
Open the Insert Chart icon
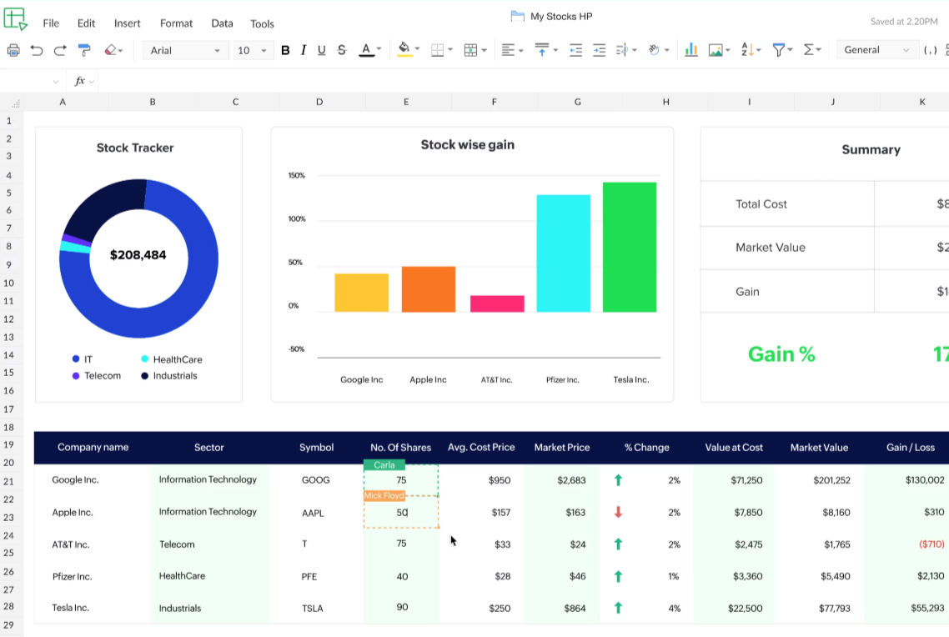[690, 50]
